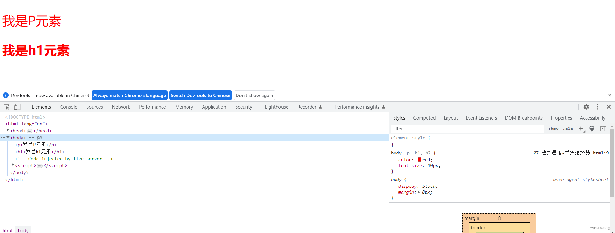Toggle the :hov element state button
The image size is (615, 233).
click(x=553, y=129)
